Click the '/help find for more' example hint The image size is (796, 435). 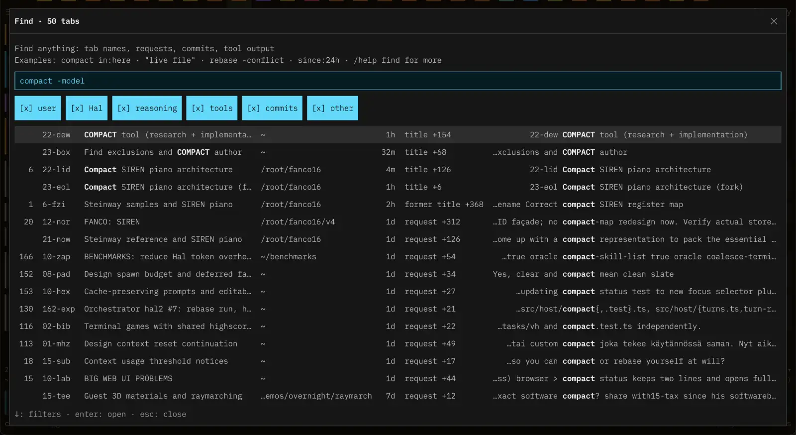398,60
